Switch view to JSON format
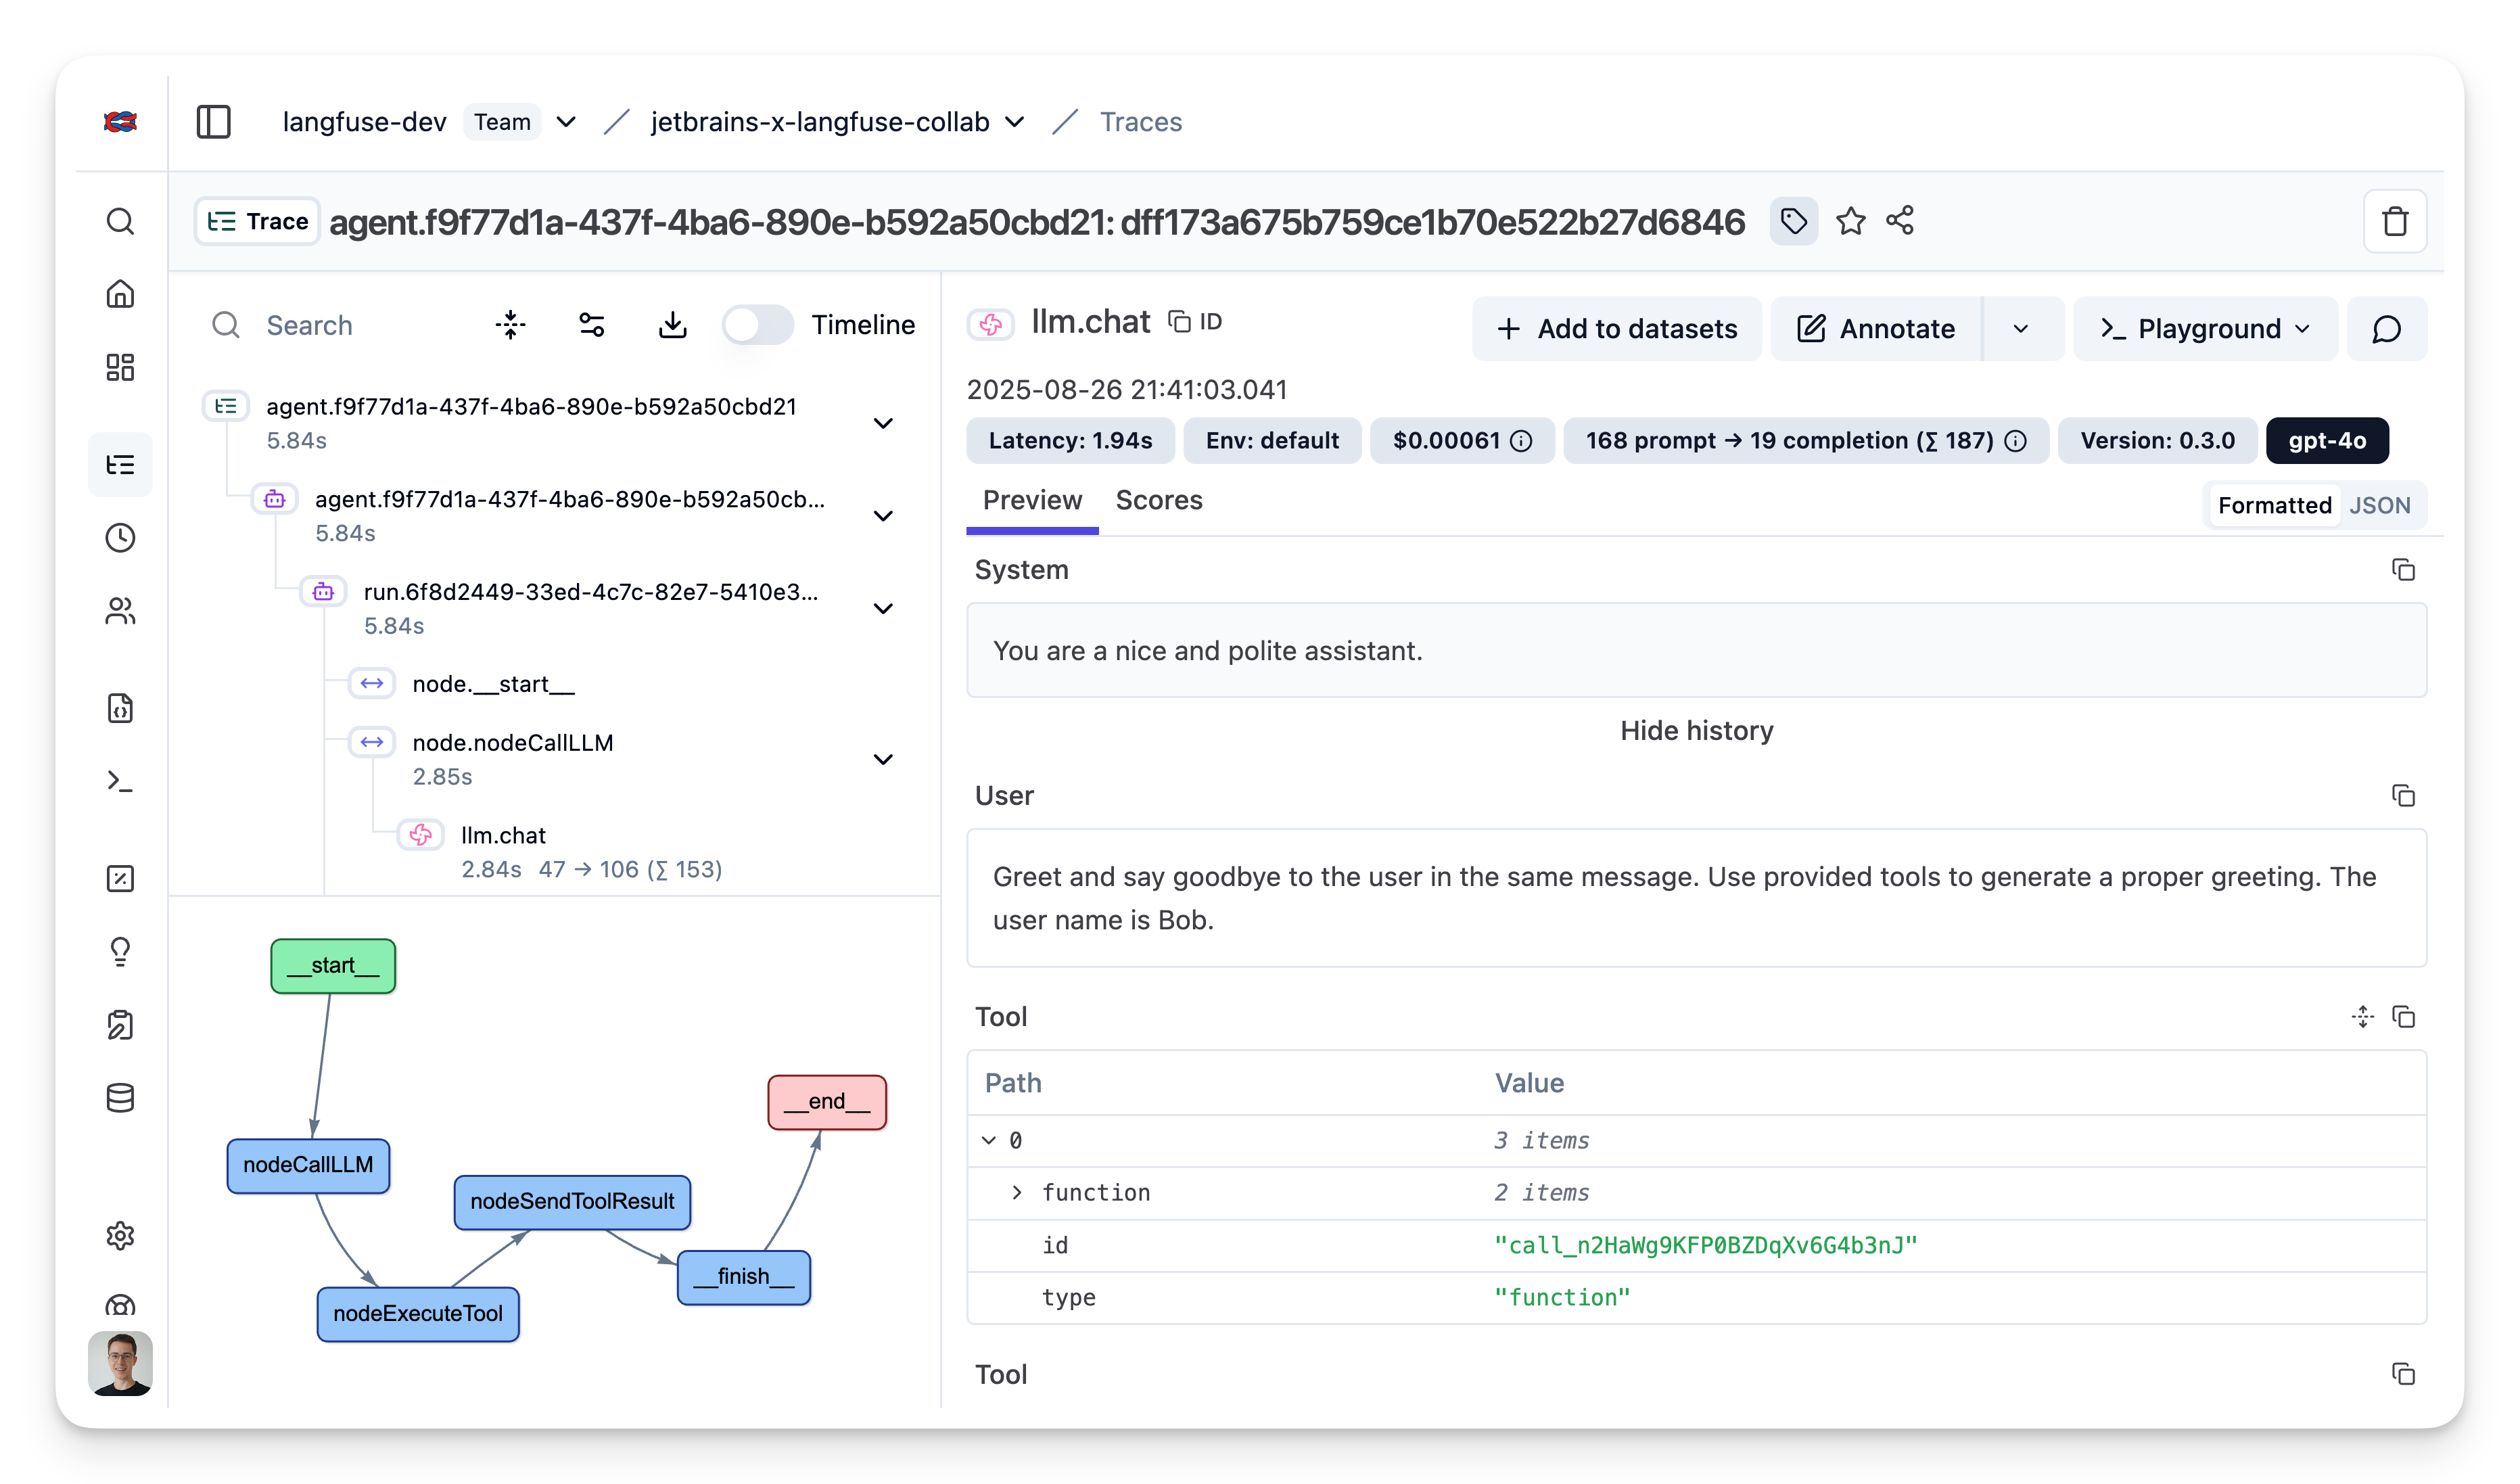The height and width of the screenshot is (1484, 2520). [2379, 505]
